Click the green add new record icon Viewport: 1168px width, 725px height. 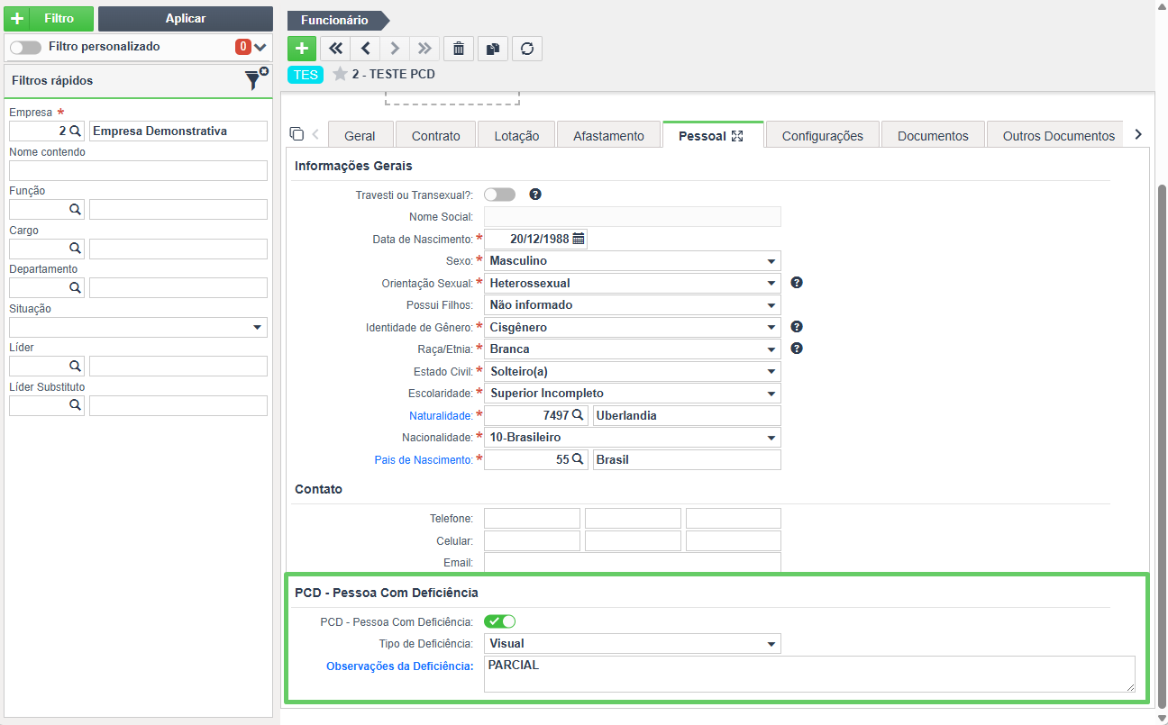(302, 48)
